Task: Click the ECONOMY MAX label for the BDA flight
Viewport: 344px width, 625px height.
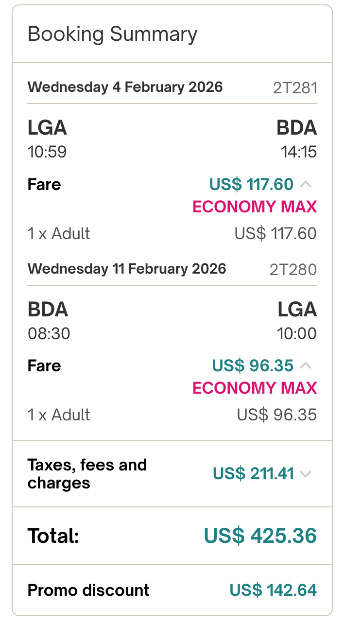Action: (x=254, y=388)
